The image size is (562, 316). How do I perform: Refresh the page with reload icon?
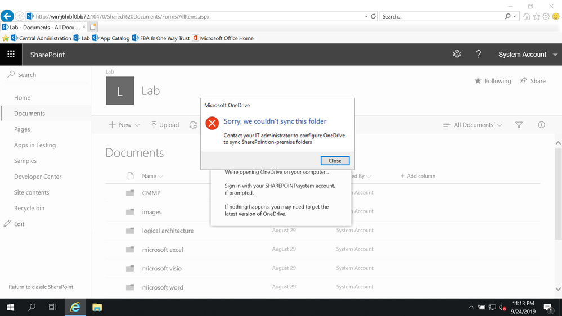(373, 16)
